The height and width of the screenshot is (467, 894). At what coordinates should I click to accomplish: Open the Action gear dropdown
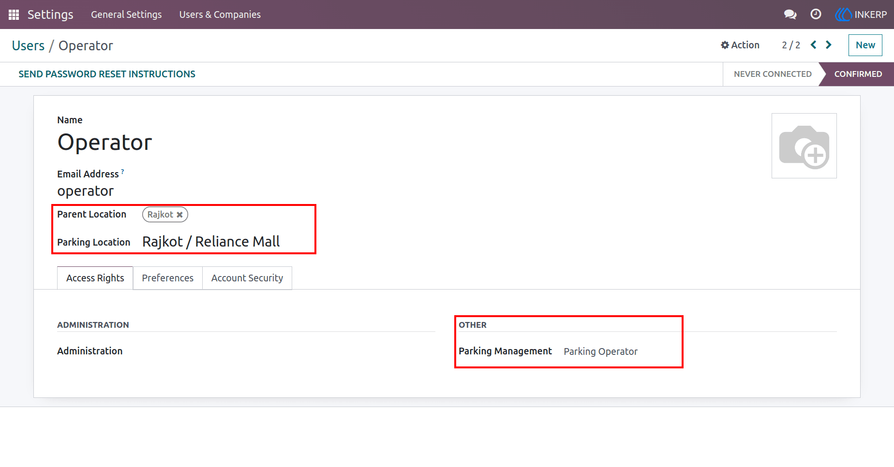tap(740, 45)
